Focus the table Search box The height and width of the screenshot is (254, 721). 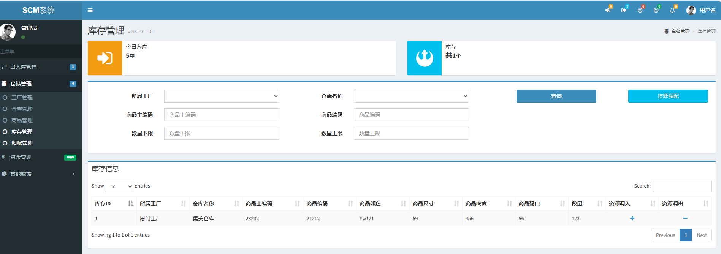(x=682, y=186)
